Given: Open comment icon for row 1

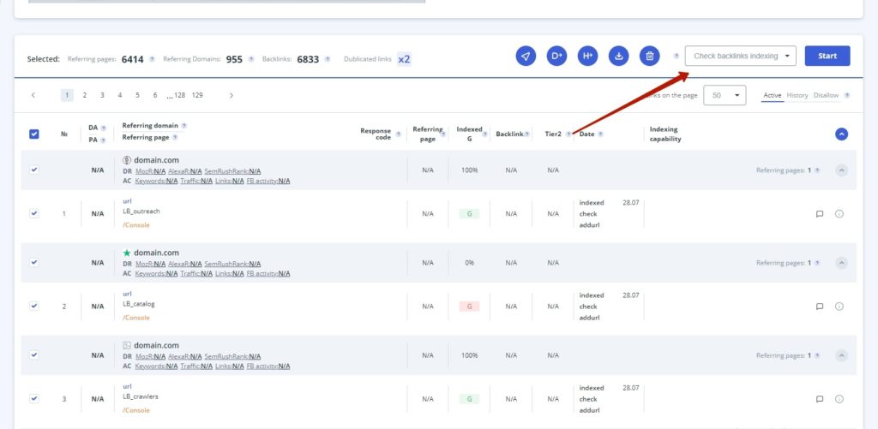Looking at the screenshot, I should [820, 214].
